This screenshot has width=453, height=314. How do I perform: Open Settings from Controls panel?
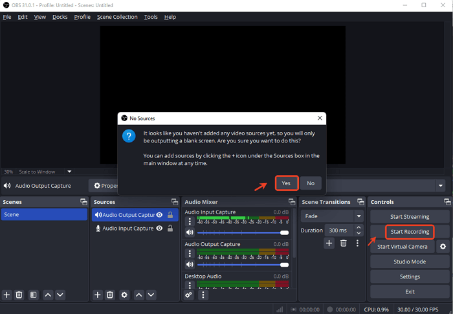410,276
